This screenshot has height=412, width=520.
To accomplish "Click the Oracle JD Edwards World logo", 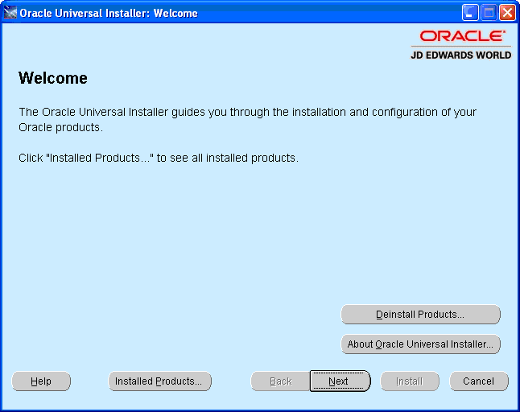I will pos(461,45).
